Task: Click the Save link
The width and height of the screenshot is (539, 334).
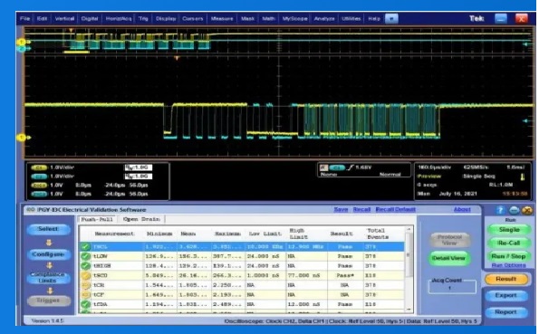Action: coord(341,209)
